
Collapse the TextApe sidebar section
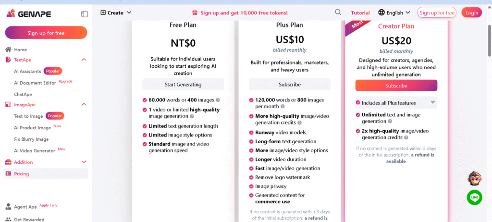pos(84,60)
